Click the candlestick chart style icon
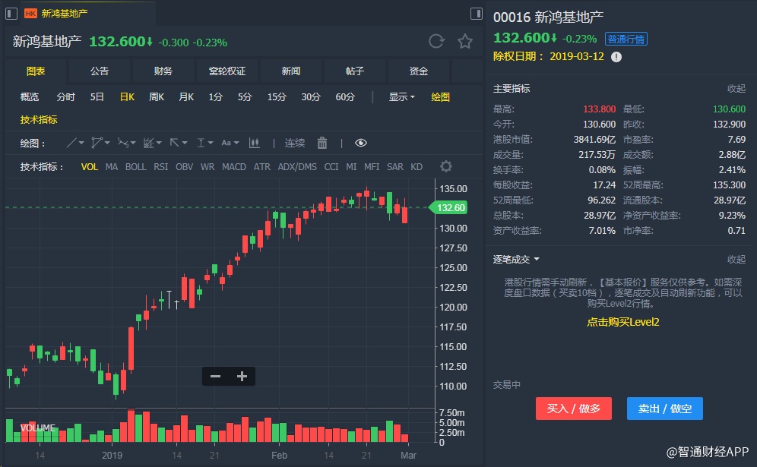The height and width of the screenshot is (467, 757). click(255, 143)
